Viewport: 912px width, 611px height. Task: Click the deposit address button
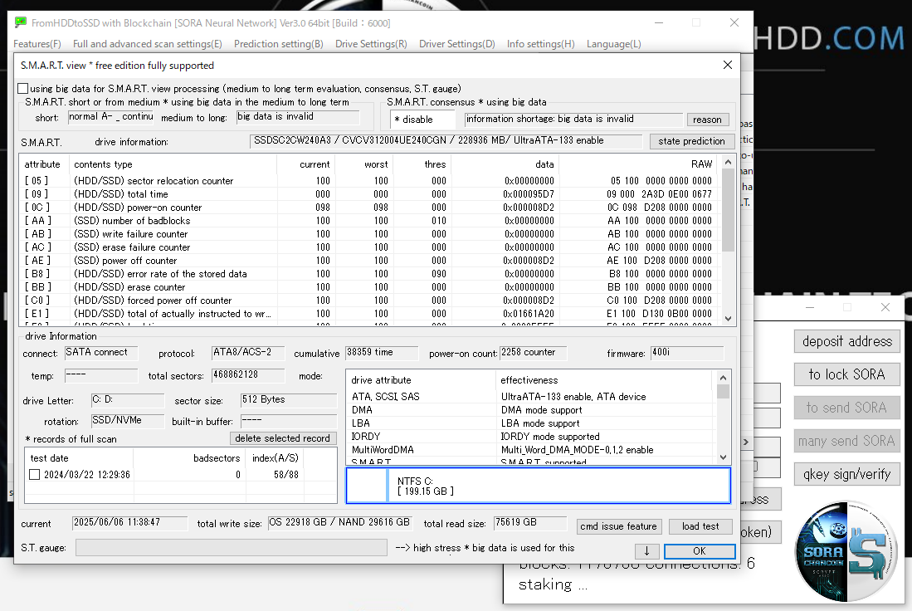[847, 341]
